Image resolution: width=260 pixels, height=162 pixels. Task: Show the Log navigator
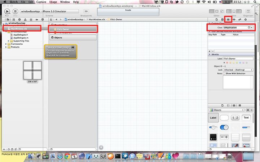point(43,19)
